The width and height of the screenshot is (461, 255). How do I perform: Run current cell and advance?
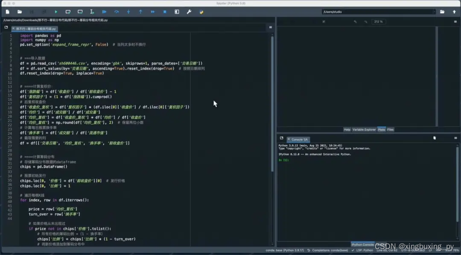pos(80,12)
